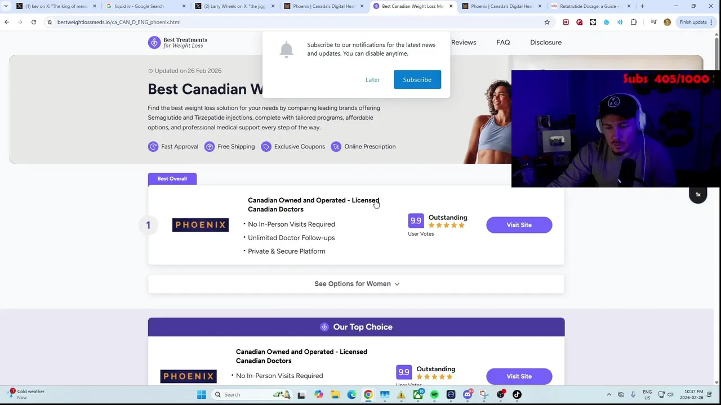Open the Chrome profile avatar
This screenshot has height=405, width=721.
click(667, 22)
